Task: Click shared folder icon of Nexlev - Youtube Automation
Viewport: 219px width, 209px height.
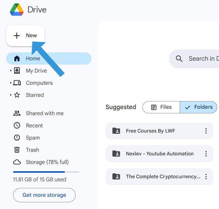Action: click(116, 154)
